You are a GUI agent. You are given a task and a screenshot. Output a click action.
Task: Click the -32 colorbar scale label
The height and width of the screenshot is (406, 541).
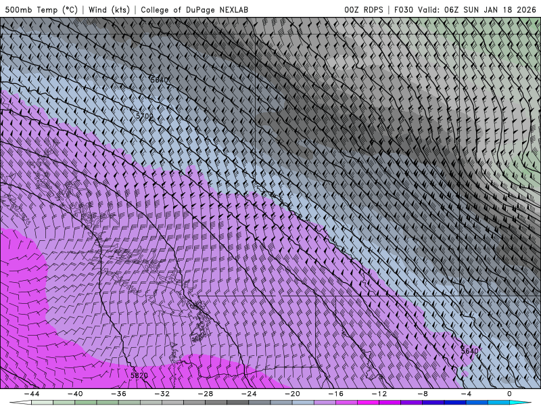click(x=162, y=394)
